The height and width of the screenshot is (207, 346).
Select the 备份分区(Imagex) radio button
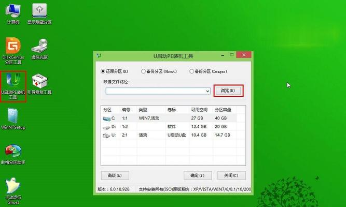191,71
